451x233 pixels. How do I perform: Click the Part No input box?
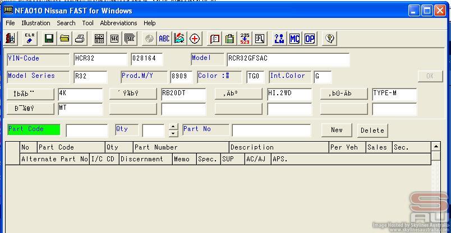click(x=271, y=131)
